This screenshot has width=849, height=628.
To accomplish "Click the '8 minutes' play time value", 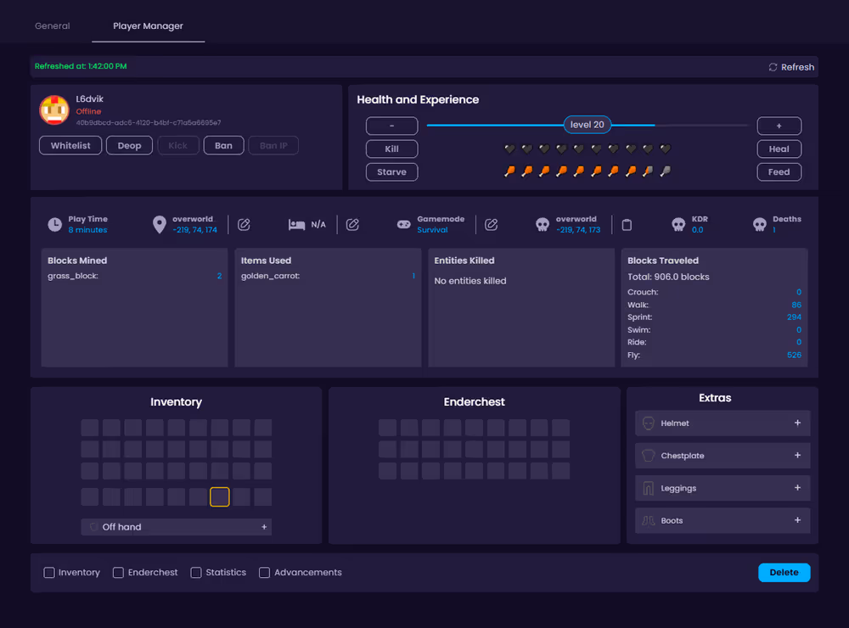I will [x=87, y=230].
